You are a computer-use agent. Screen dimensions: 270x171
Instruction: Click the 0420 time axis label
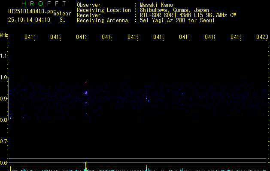coord(262,37)
